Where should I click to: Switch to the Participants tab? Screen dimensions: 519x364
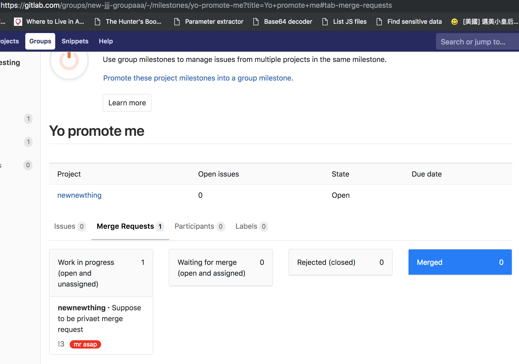pyautogui.click(x=194, y=226)
